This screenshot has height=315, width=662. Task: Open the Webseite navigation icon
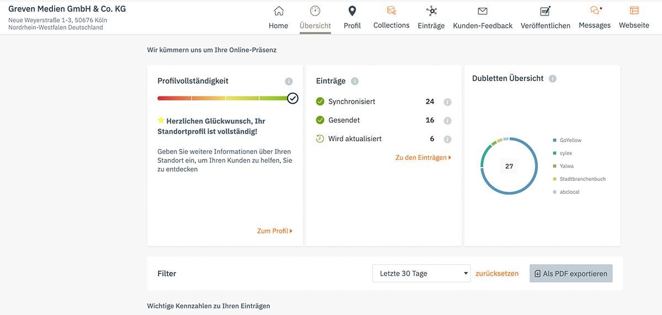634,11
